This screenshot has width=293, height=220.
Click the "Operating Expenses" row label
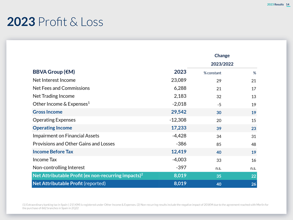(54, 120)
